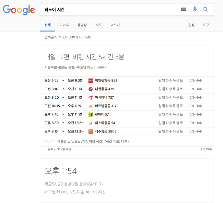Click arrival time 오후 11:10
Viewport: 223px width, 203px height.
[x=75, y=114]
